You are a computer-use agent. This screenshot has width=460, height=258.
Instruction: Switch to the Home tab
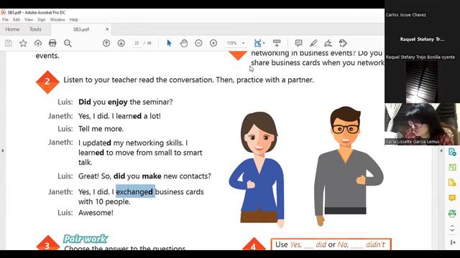[12, 29]
